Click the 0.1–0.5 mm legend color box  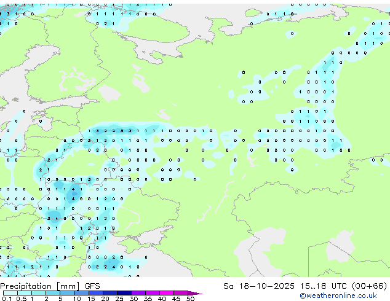point(10,293)
